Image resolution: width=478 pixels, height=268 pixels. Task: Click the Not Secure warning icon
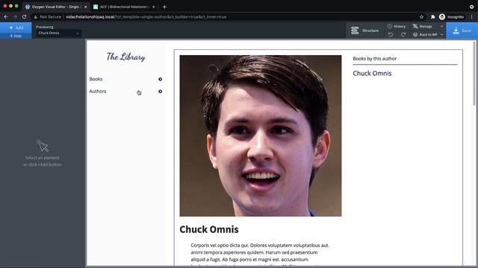tap(36, 17)
